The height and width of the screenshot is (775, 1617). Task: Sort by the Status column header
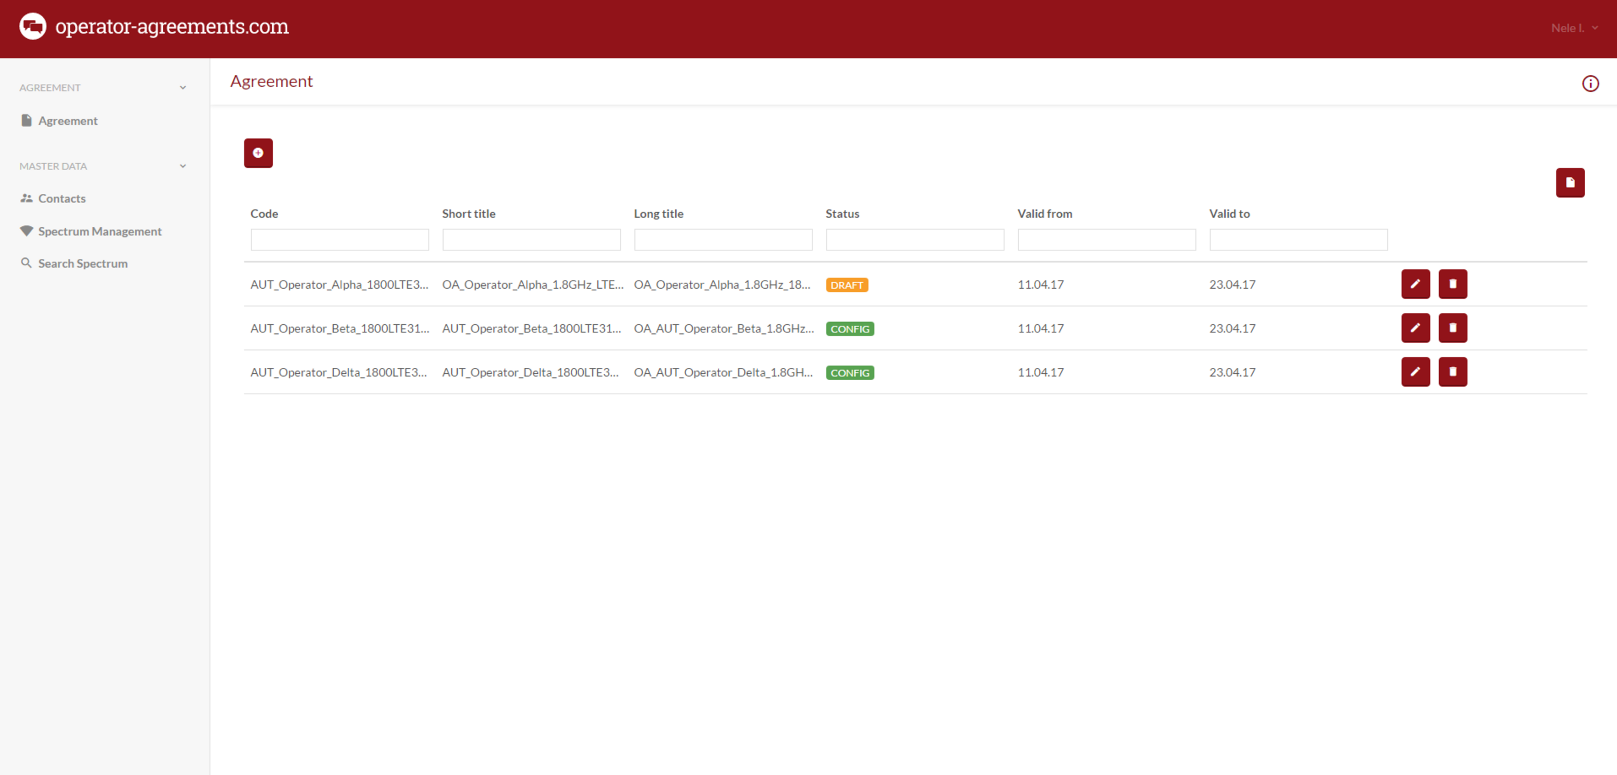tap(842, 213)
